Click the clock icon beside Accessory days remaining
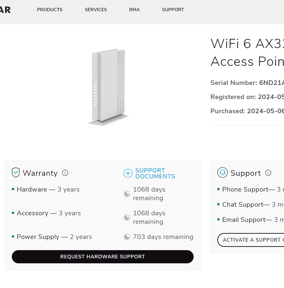The width and height of the screenshot is (284, 288). pos(127,218)
